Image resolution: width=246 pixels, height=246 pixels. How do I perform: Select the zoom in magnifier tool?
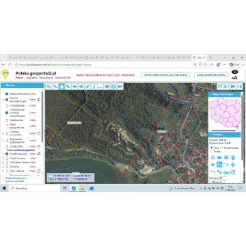[49, 87]
